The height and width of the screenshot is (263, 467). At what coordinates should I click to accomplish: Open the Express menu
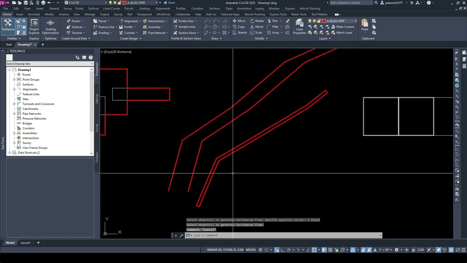coord(290,8)
